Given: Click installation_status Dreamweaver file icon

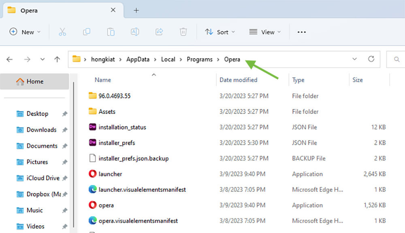Looking at the screenshot, I should 92,127.
